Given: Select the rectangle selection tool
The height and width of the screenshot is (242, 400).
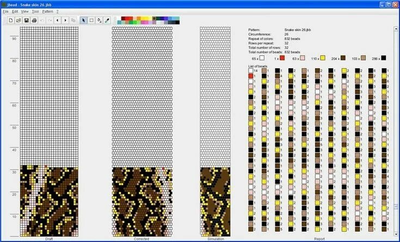Looking at the screenshot, I should coord(91,20).
